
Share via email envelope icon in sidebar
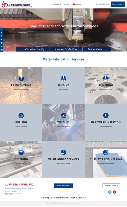(2, 43)
